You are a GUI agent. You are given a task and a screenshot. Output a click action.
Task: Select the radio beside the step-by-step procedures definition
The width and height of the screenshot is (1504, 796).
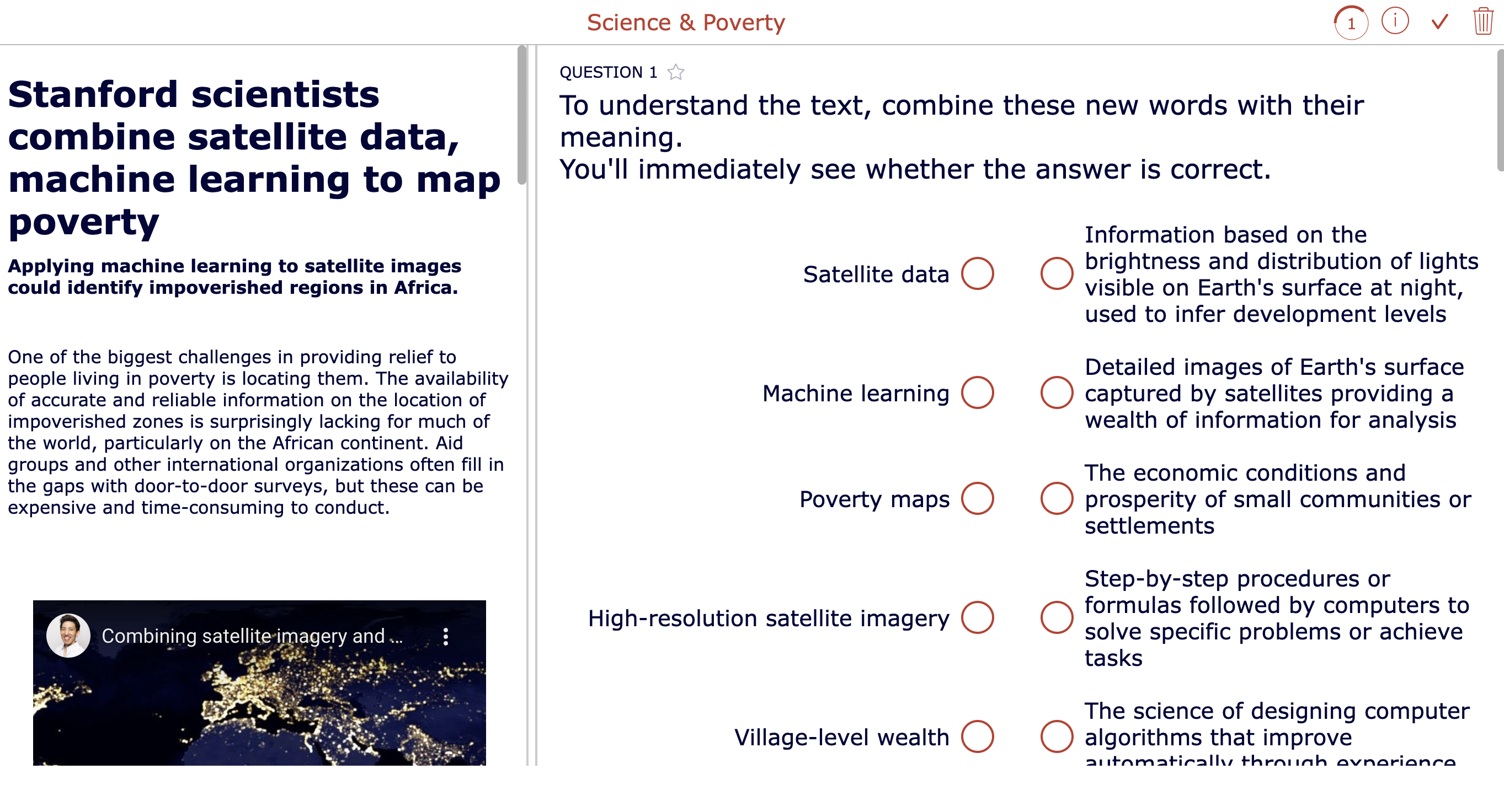point(1055,617)
